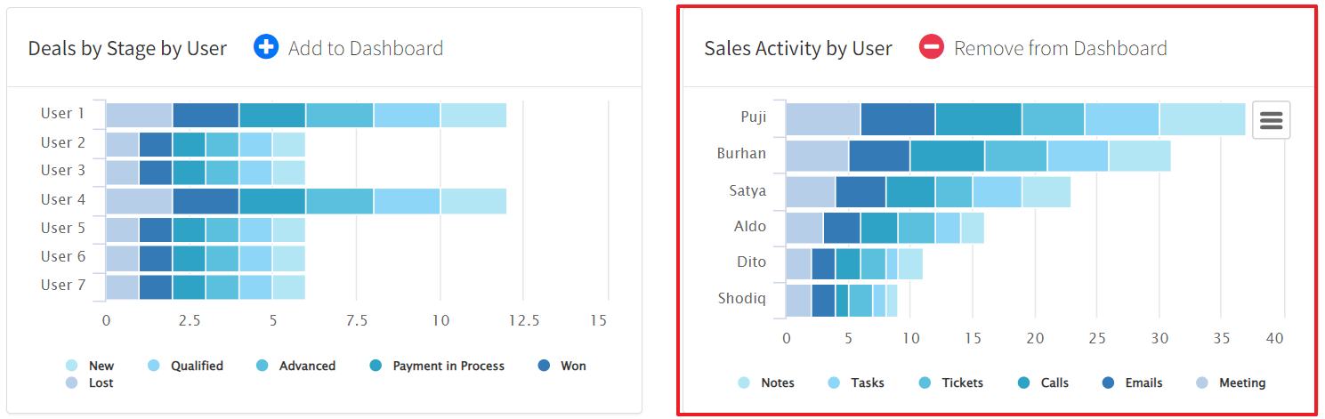Click the Add to Dashboard link
Image resolution: width=1325 pixels, height=419 pixels.
click(365, 48)
